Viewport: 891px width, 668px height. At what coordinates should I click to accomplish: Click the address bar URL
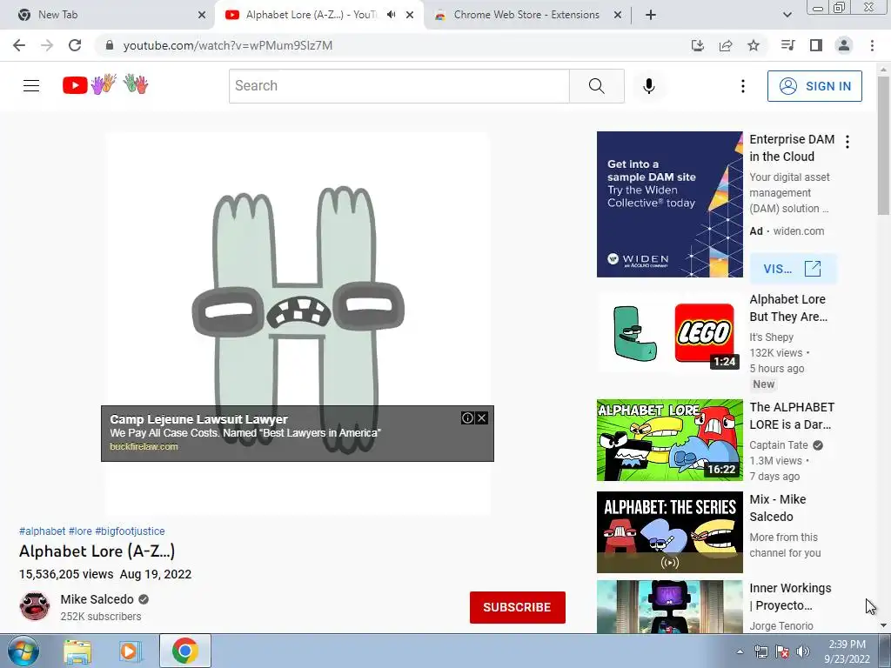point(228,45)
